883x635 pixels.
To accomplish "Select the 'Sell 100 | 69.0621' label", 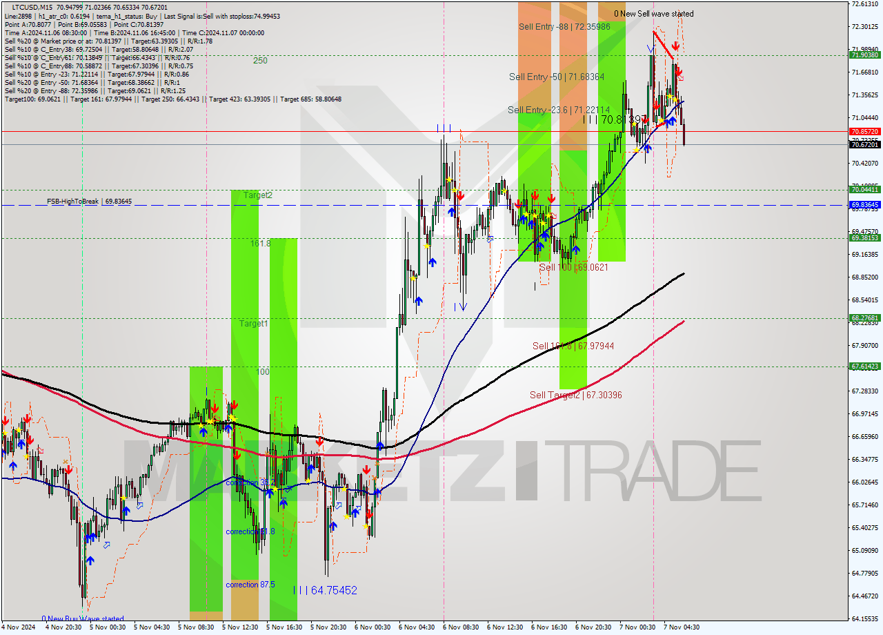I will 574,267.
